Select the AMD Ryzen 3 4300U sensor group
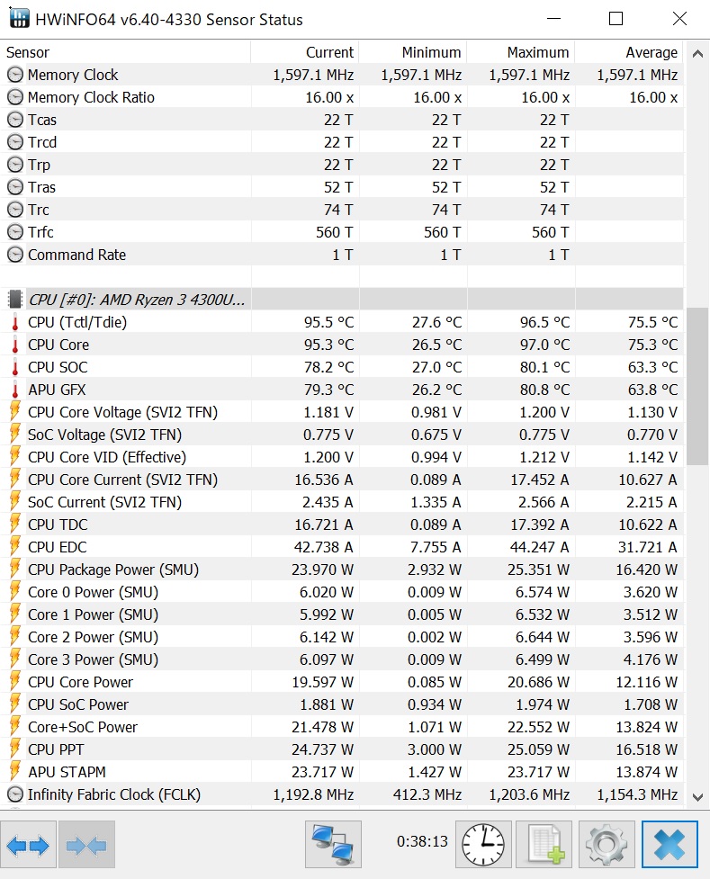The image size is (710, 879). click(x=135, y=300)
